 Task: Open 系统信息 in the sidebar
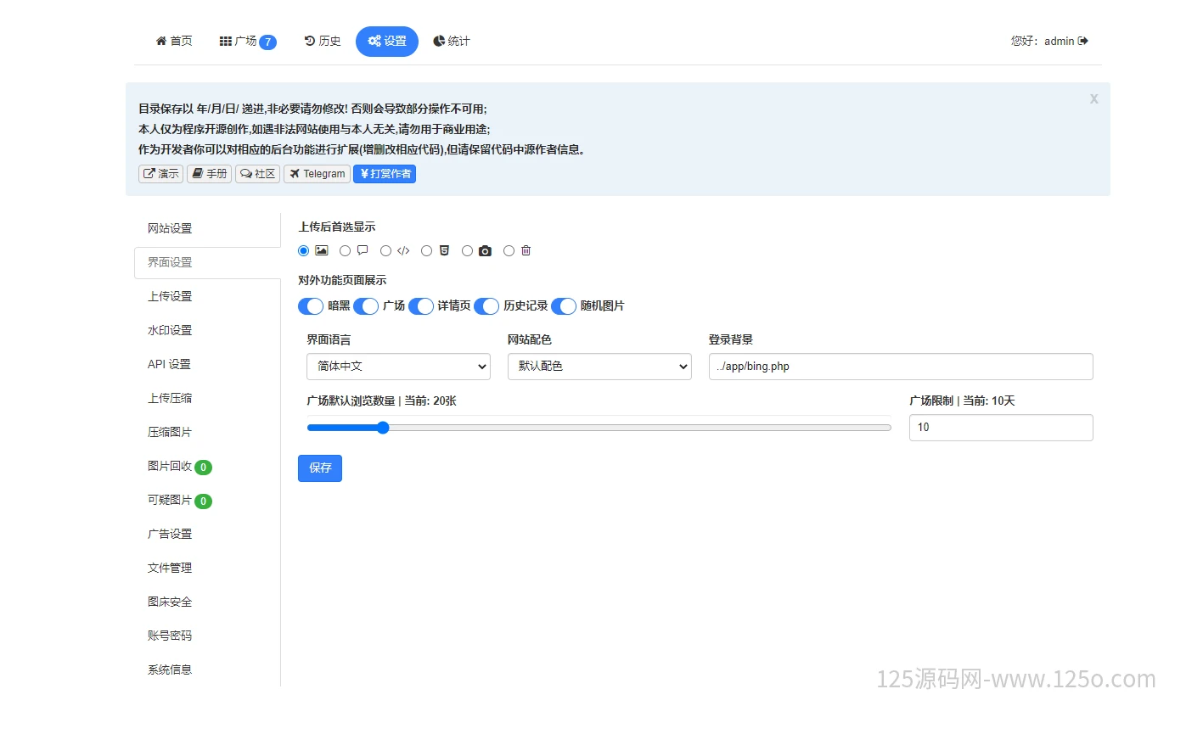click(207, 670)
